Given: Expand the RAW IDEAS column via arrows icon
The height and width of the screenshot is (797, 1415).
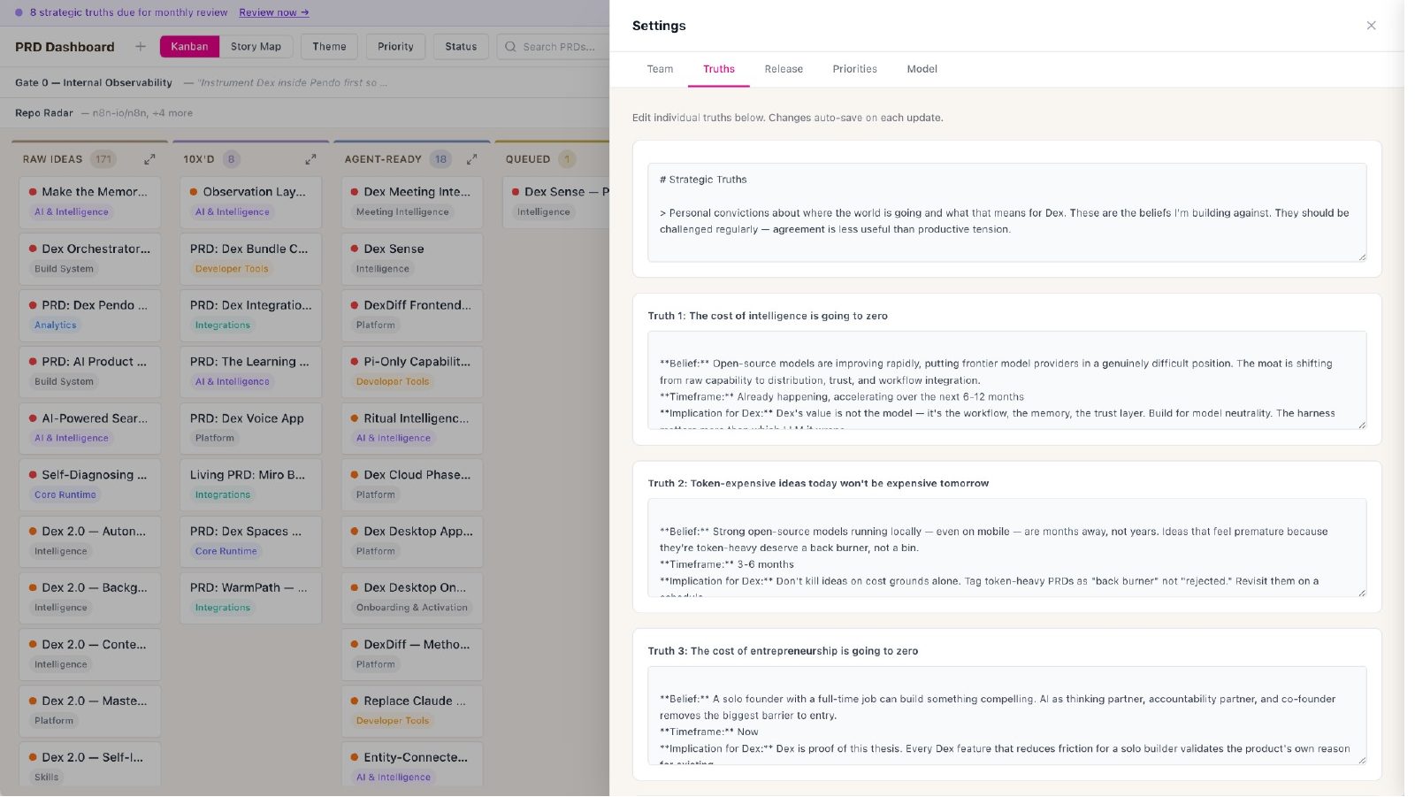Looking at the screenshot, I should click(149, 159).
